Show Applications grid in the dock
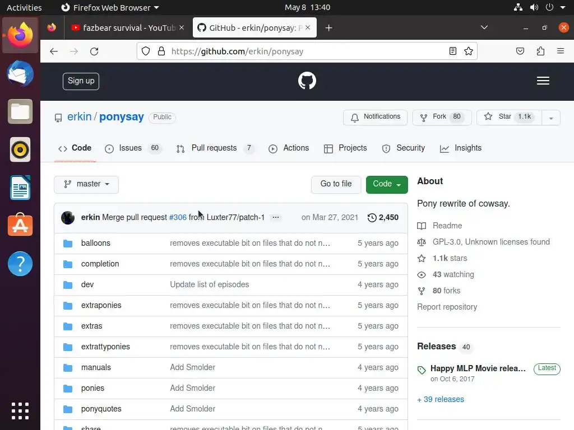 pos(20,411)
